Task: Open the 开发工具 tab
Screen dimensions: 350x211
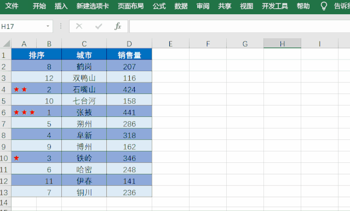Action: coord(275,6)
